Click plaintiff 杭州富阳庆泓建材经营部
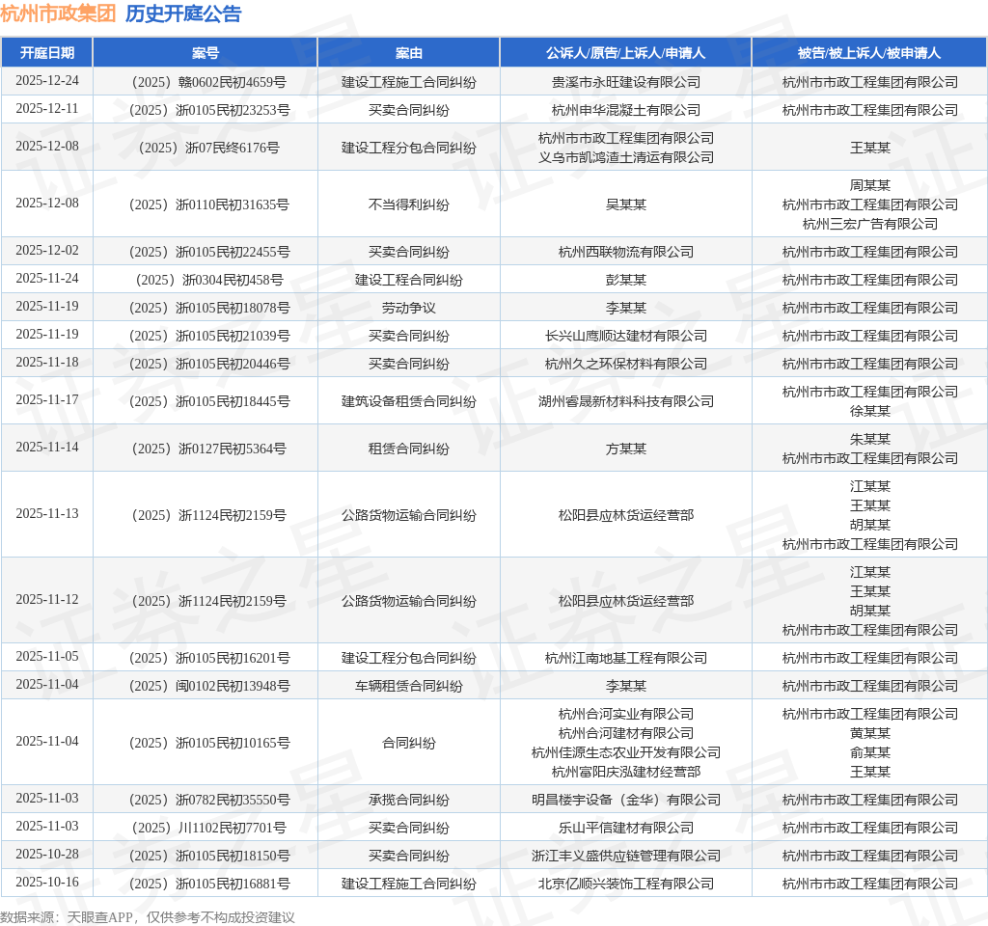The image size is (988, 926). pyautogui.click(x=625, y=772)
